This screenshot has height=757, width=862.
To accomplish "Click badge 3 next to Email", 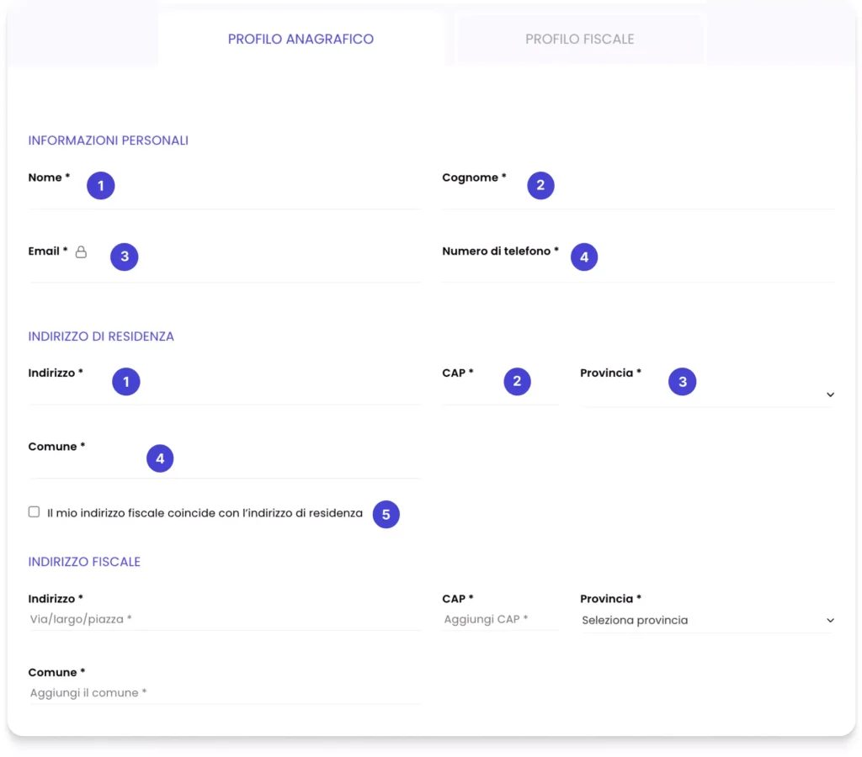I will pyautogui.click(x=125, y=257).
